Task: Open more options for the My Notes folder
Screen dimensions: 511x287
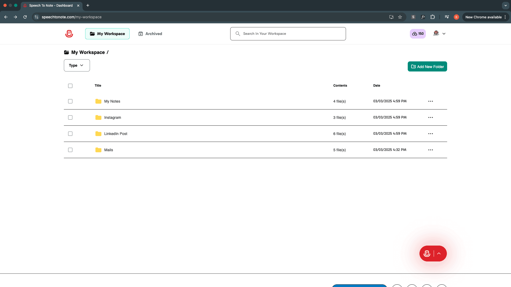Action: click(x=430, y=101)
